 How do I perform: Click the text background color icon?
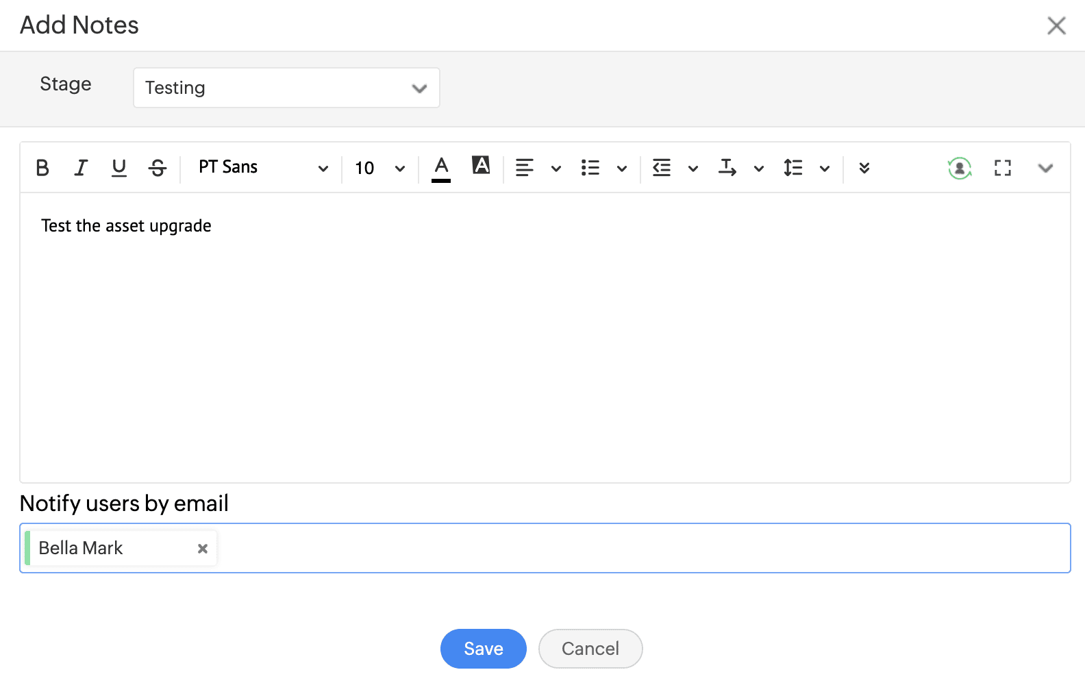tap(481, 166)
